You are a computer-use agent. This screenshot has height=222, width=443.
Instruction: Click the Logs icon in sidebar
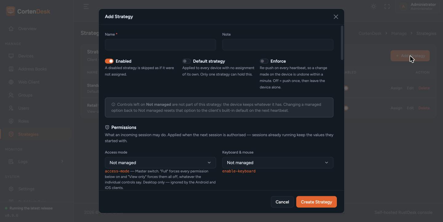pos(11,162)
